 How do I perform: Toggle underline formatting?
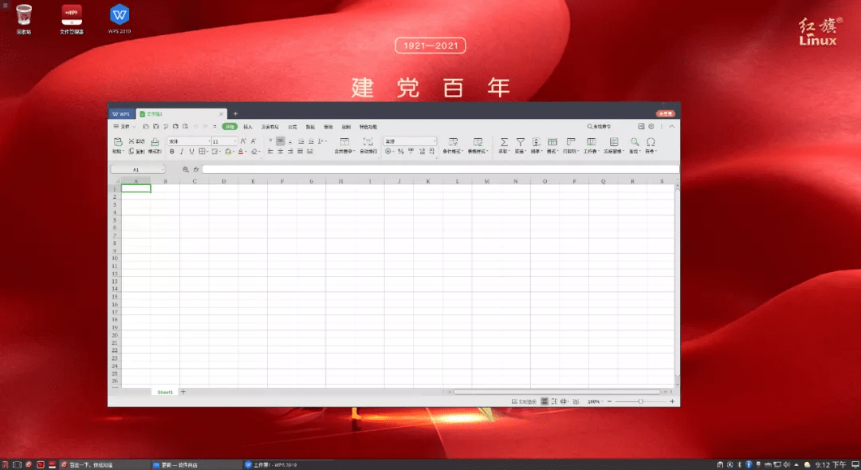pos(191,151)
